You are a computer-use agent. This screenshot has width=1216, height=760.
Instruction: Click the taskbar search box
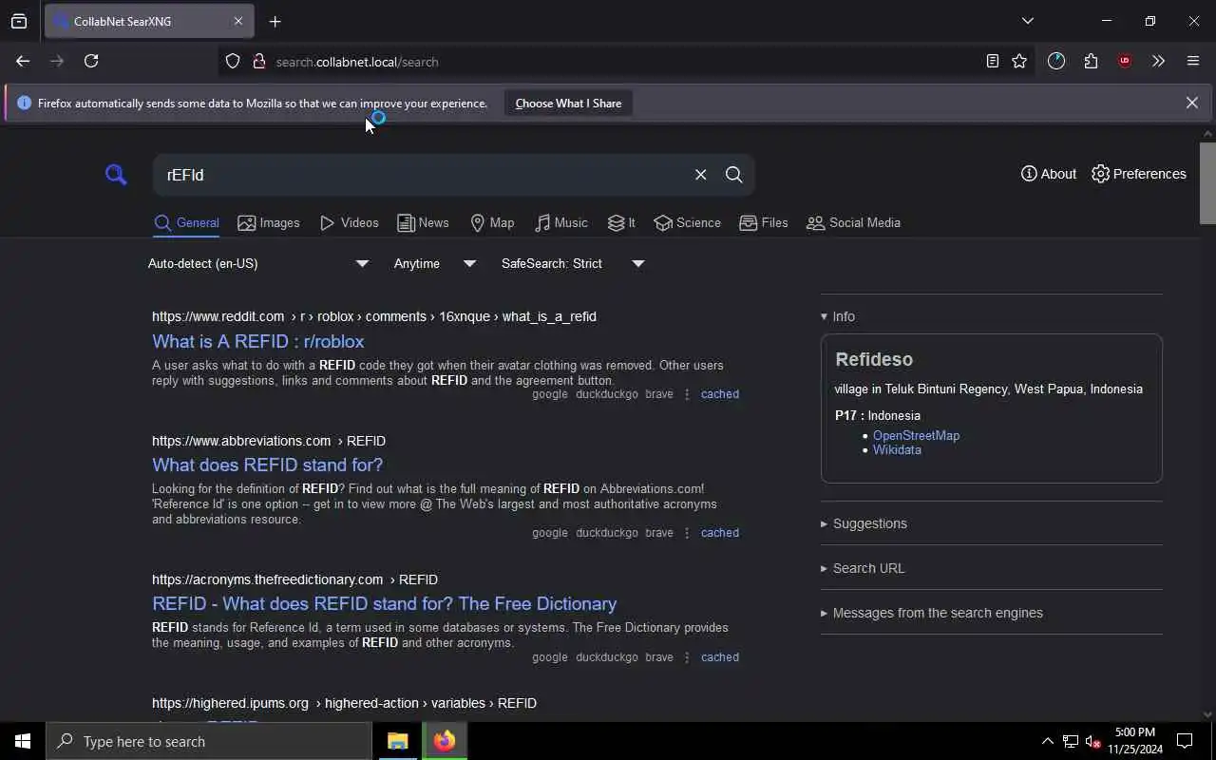click(x=209, y=741)
